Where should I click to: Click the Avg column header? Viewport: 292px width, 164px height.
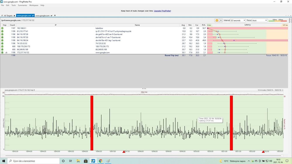(183, 25)
